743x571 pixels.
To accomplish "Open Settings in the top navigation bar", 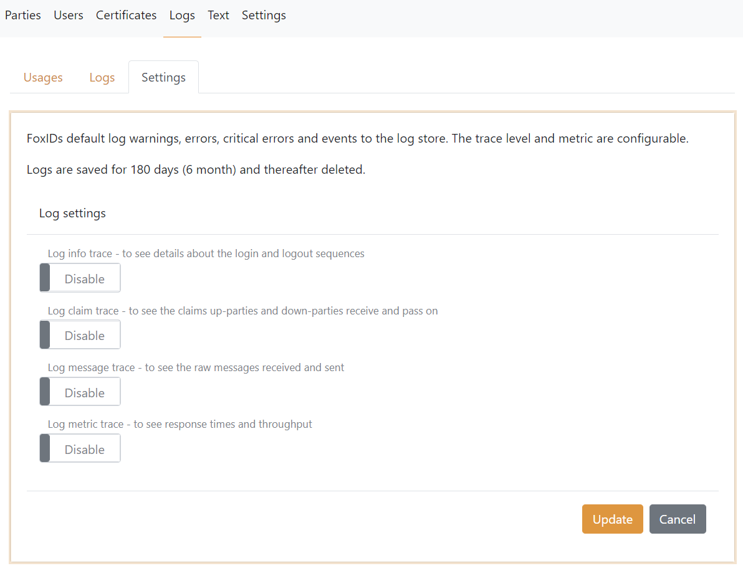I will click(x=264, y=15).
